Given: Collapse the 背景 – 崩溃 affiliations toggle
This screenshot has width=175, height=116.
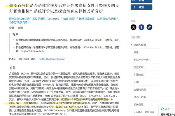Looking at the screenshot, I should (x=16, y=28).
